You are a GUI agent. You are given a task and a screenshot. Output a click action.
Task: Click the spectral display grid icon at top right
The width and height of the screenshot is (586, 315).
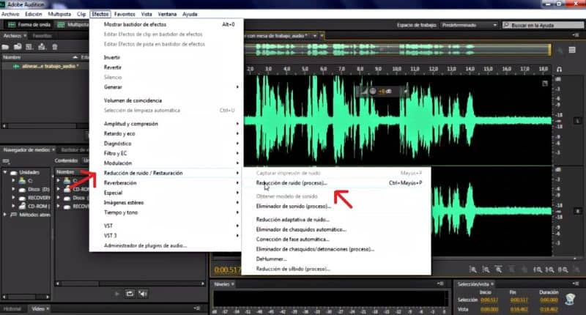click(x=572, y=50)
